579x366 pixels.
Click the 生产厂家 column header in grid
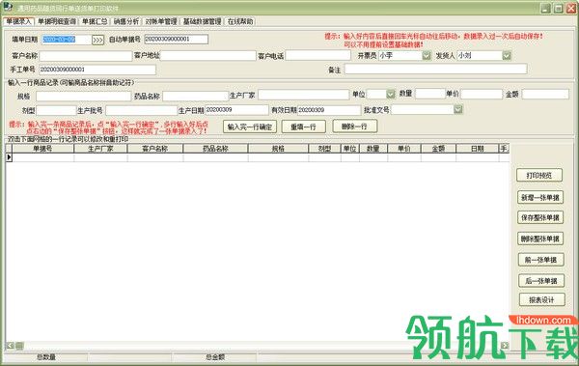[x=100, y=149]
